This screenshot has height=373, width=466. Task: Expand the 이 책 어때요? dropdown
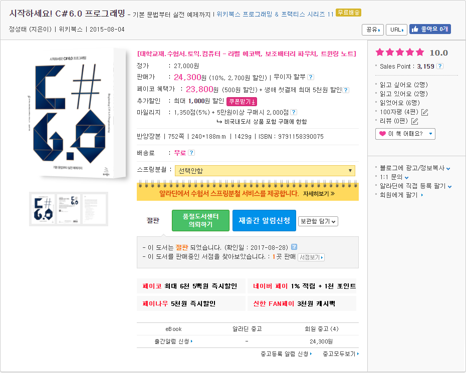[405, 134]
